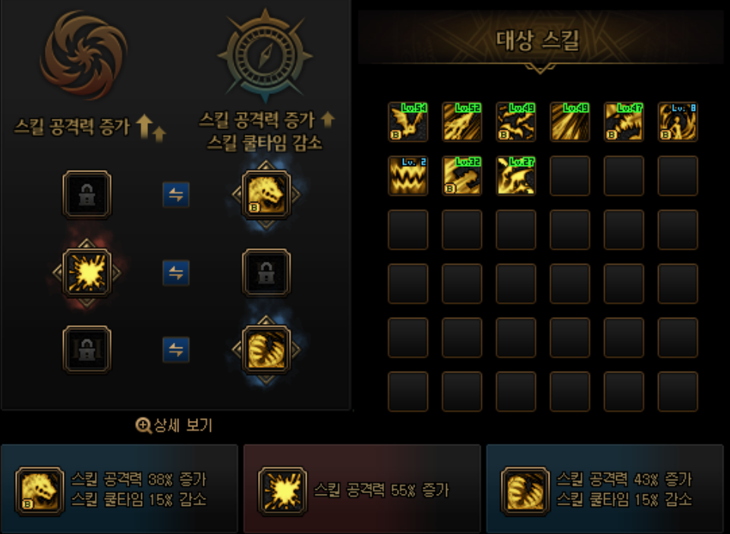The image size is (730, 534).
Task: Click the top-left locked skill slot
Action: [x=87, y=195]
